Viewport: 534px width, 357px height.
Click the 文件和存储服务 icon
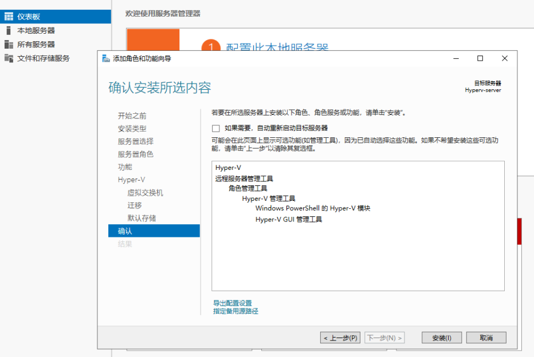(9, 58)
